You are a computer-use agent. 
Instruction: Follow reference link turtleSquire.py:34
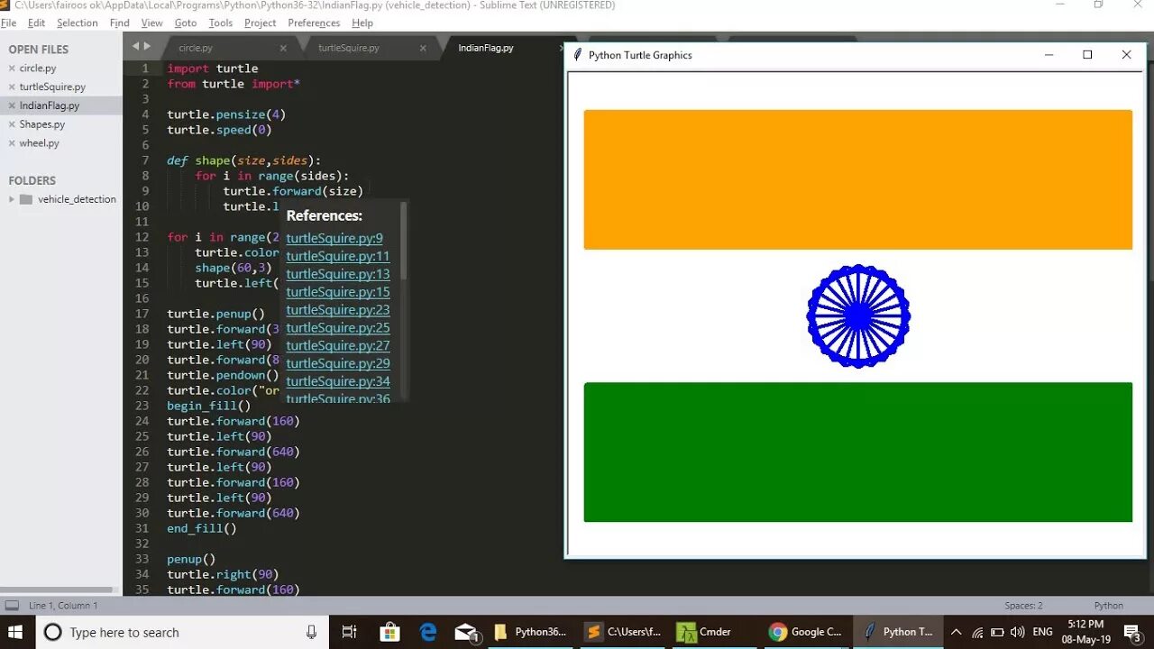click(338, 381)
